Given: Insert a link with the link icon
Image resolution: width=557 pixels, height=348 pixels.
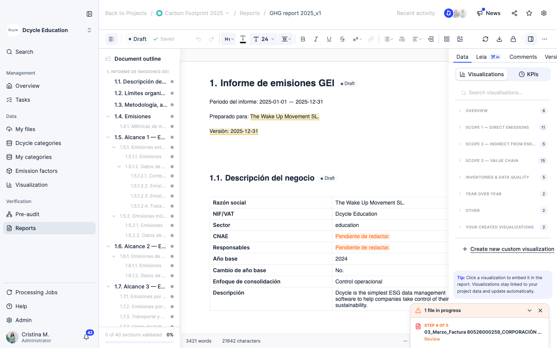Looking at the screenshot, I should pos(371,39).
